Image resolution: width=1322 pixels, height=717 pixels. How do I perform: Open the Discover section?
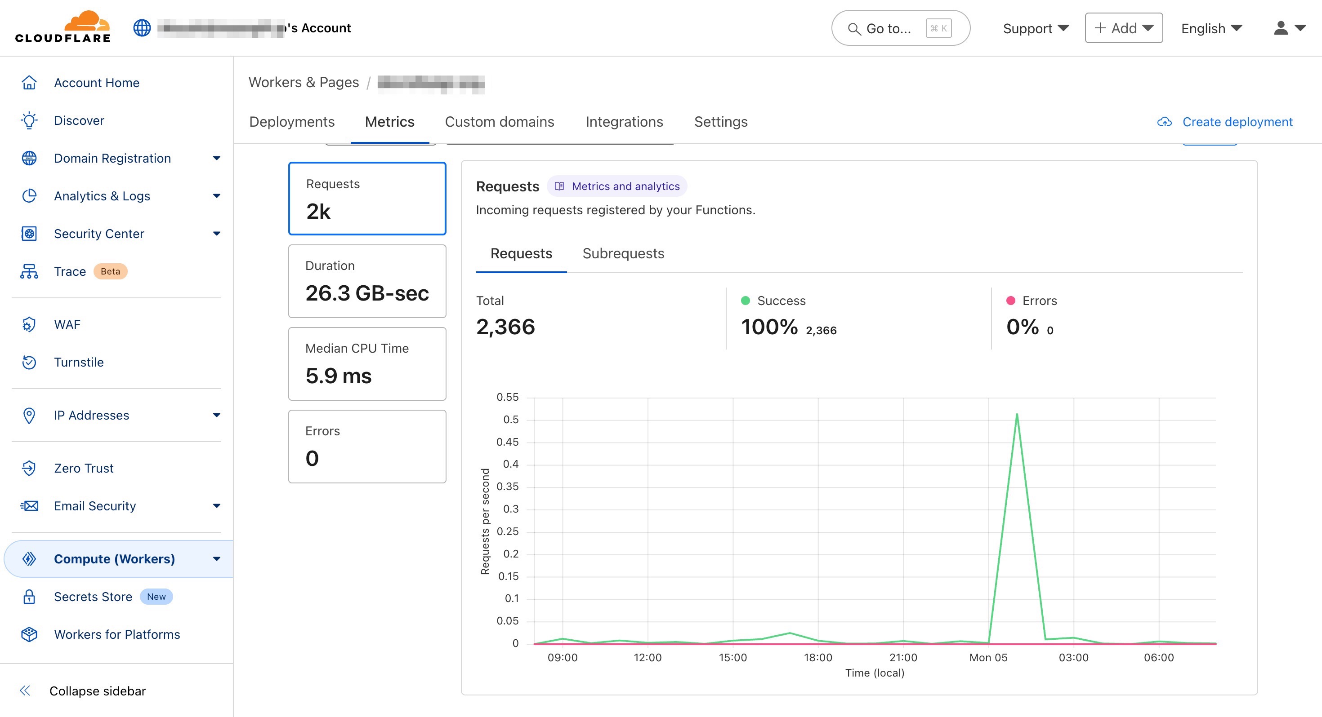click(79, 120)
